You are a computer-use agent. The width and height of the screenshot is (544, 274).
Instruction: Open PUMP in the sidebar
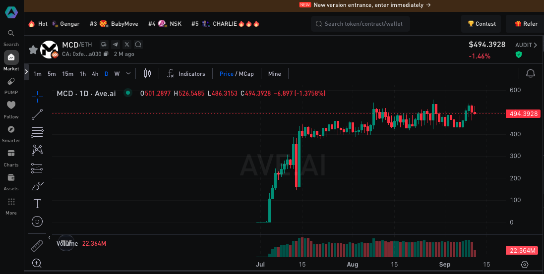(x=11, y=86)
